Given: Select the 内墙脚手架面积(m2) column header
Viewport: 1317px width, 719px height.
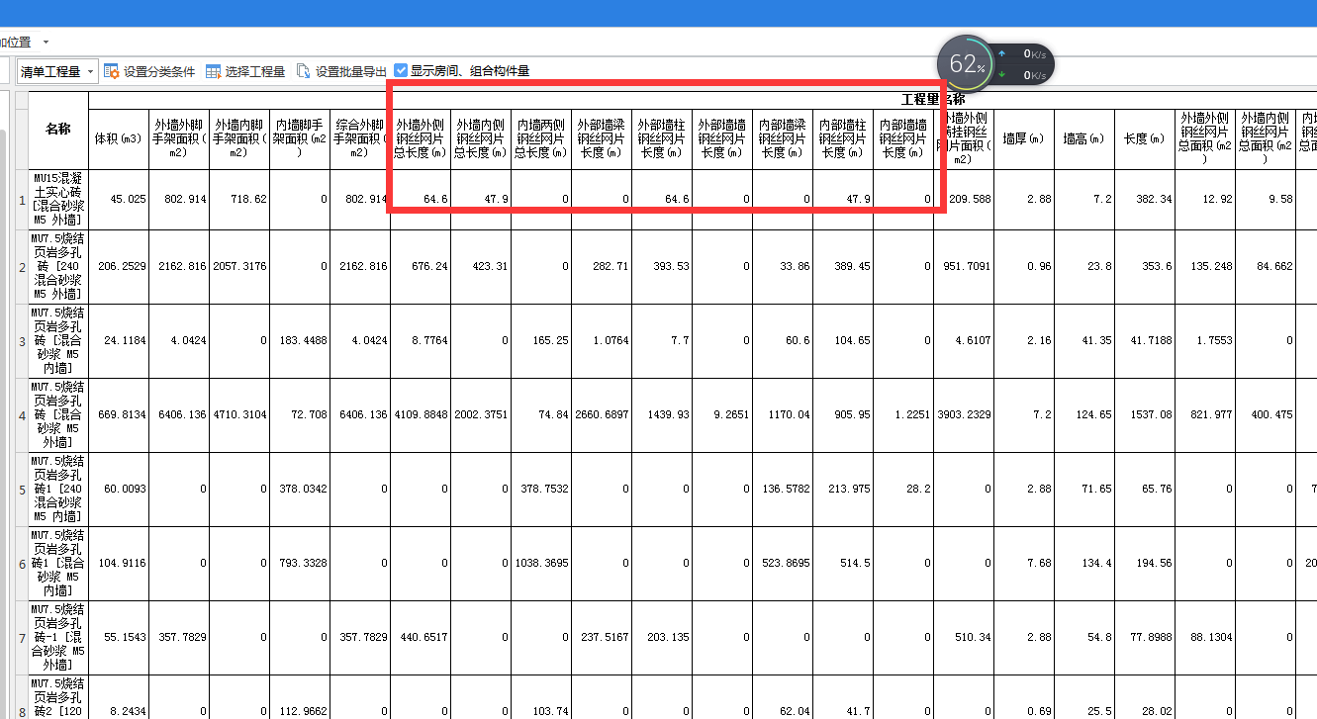Looking at the screenshot, I should click(x=300, y=138).
